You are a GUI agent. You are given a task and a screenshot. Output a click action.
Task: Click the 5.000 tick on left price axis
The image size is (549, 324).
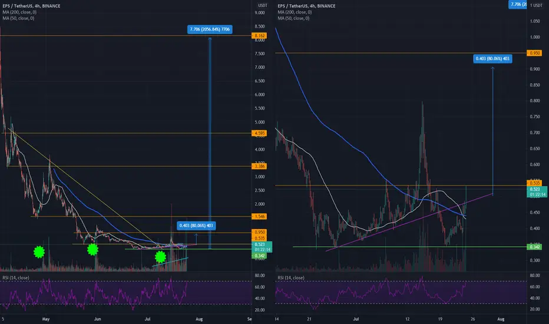260,122
